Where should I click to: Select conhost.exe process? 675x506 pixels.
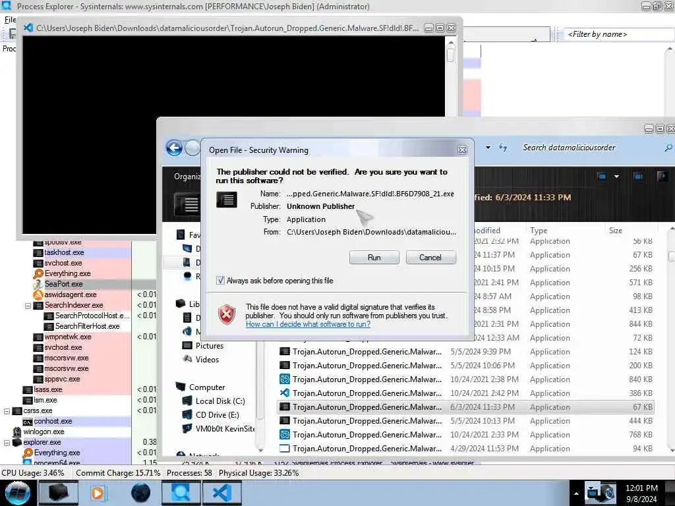pos(53,421)
